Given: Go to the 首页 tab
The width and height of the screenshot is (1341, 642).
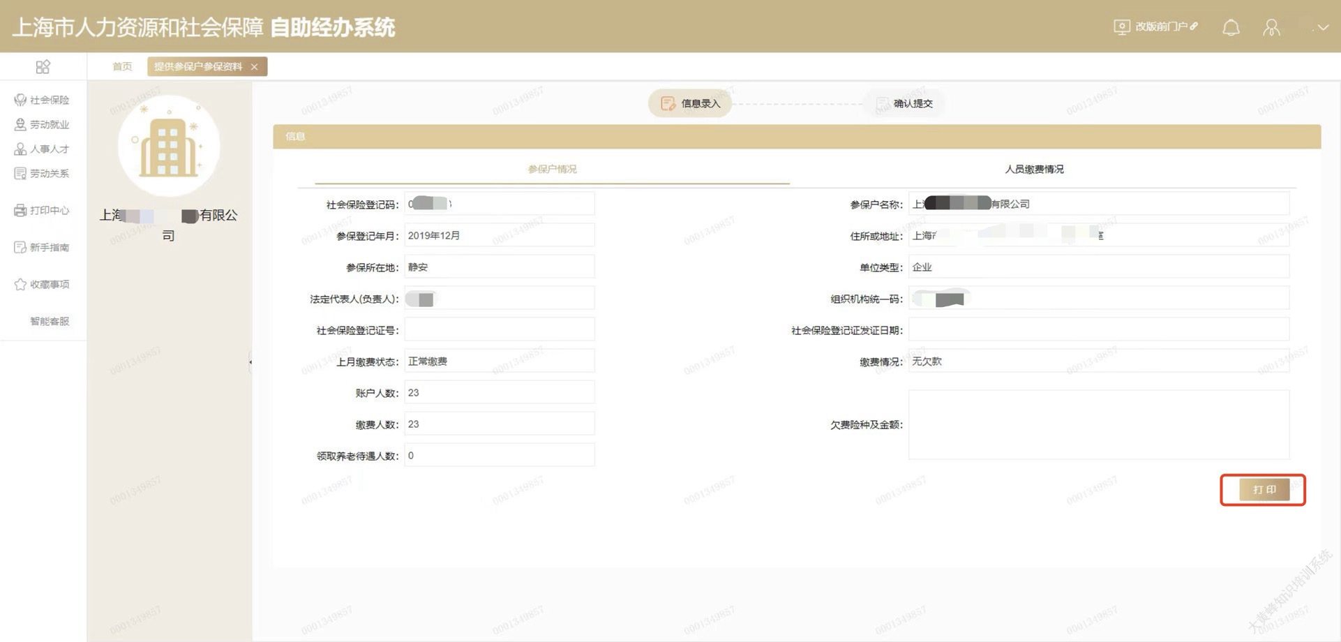Looking at the screenshot, I should [122, 66].
